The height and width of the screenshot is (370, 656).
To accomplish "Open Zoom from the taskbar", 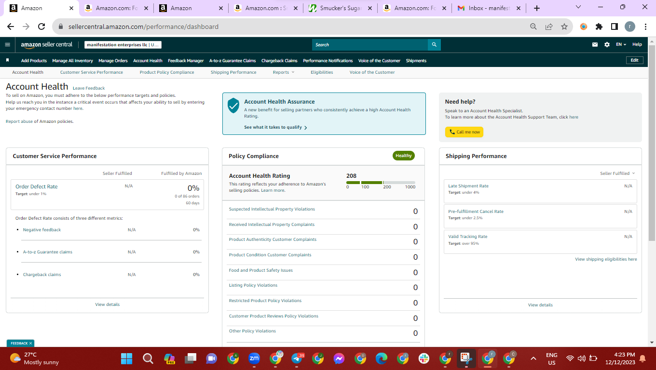I will [x=254, y=358].
